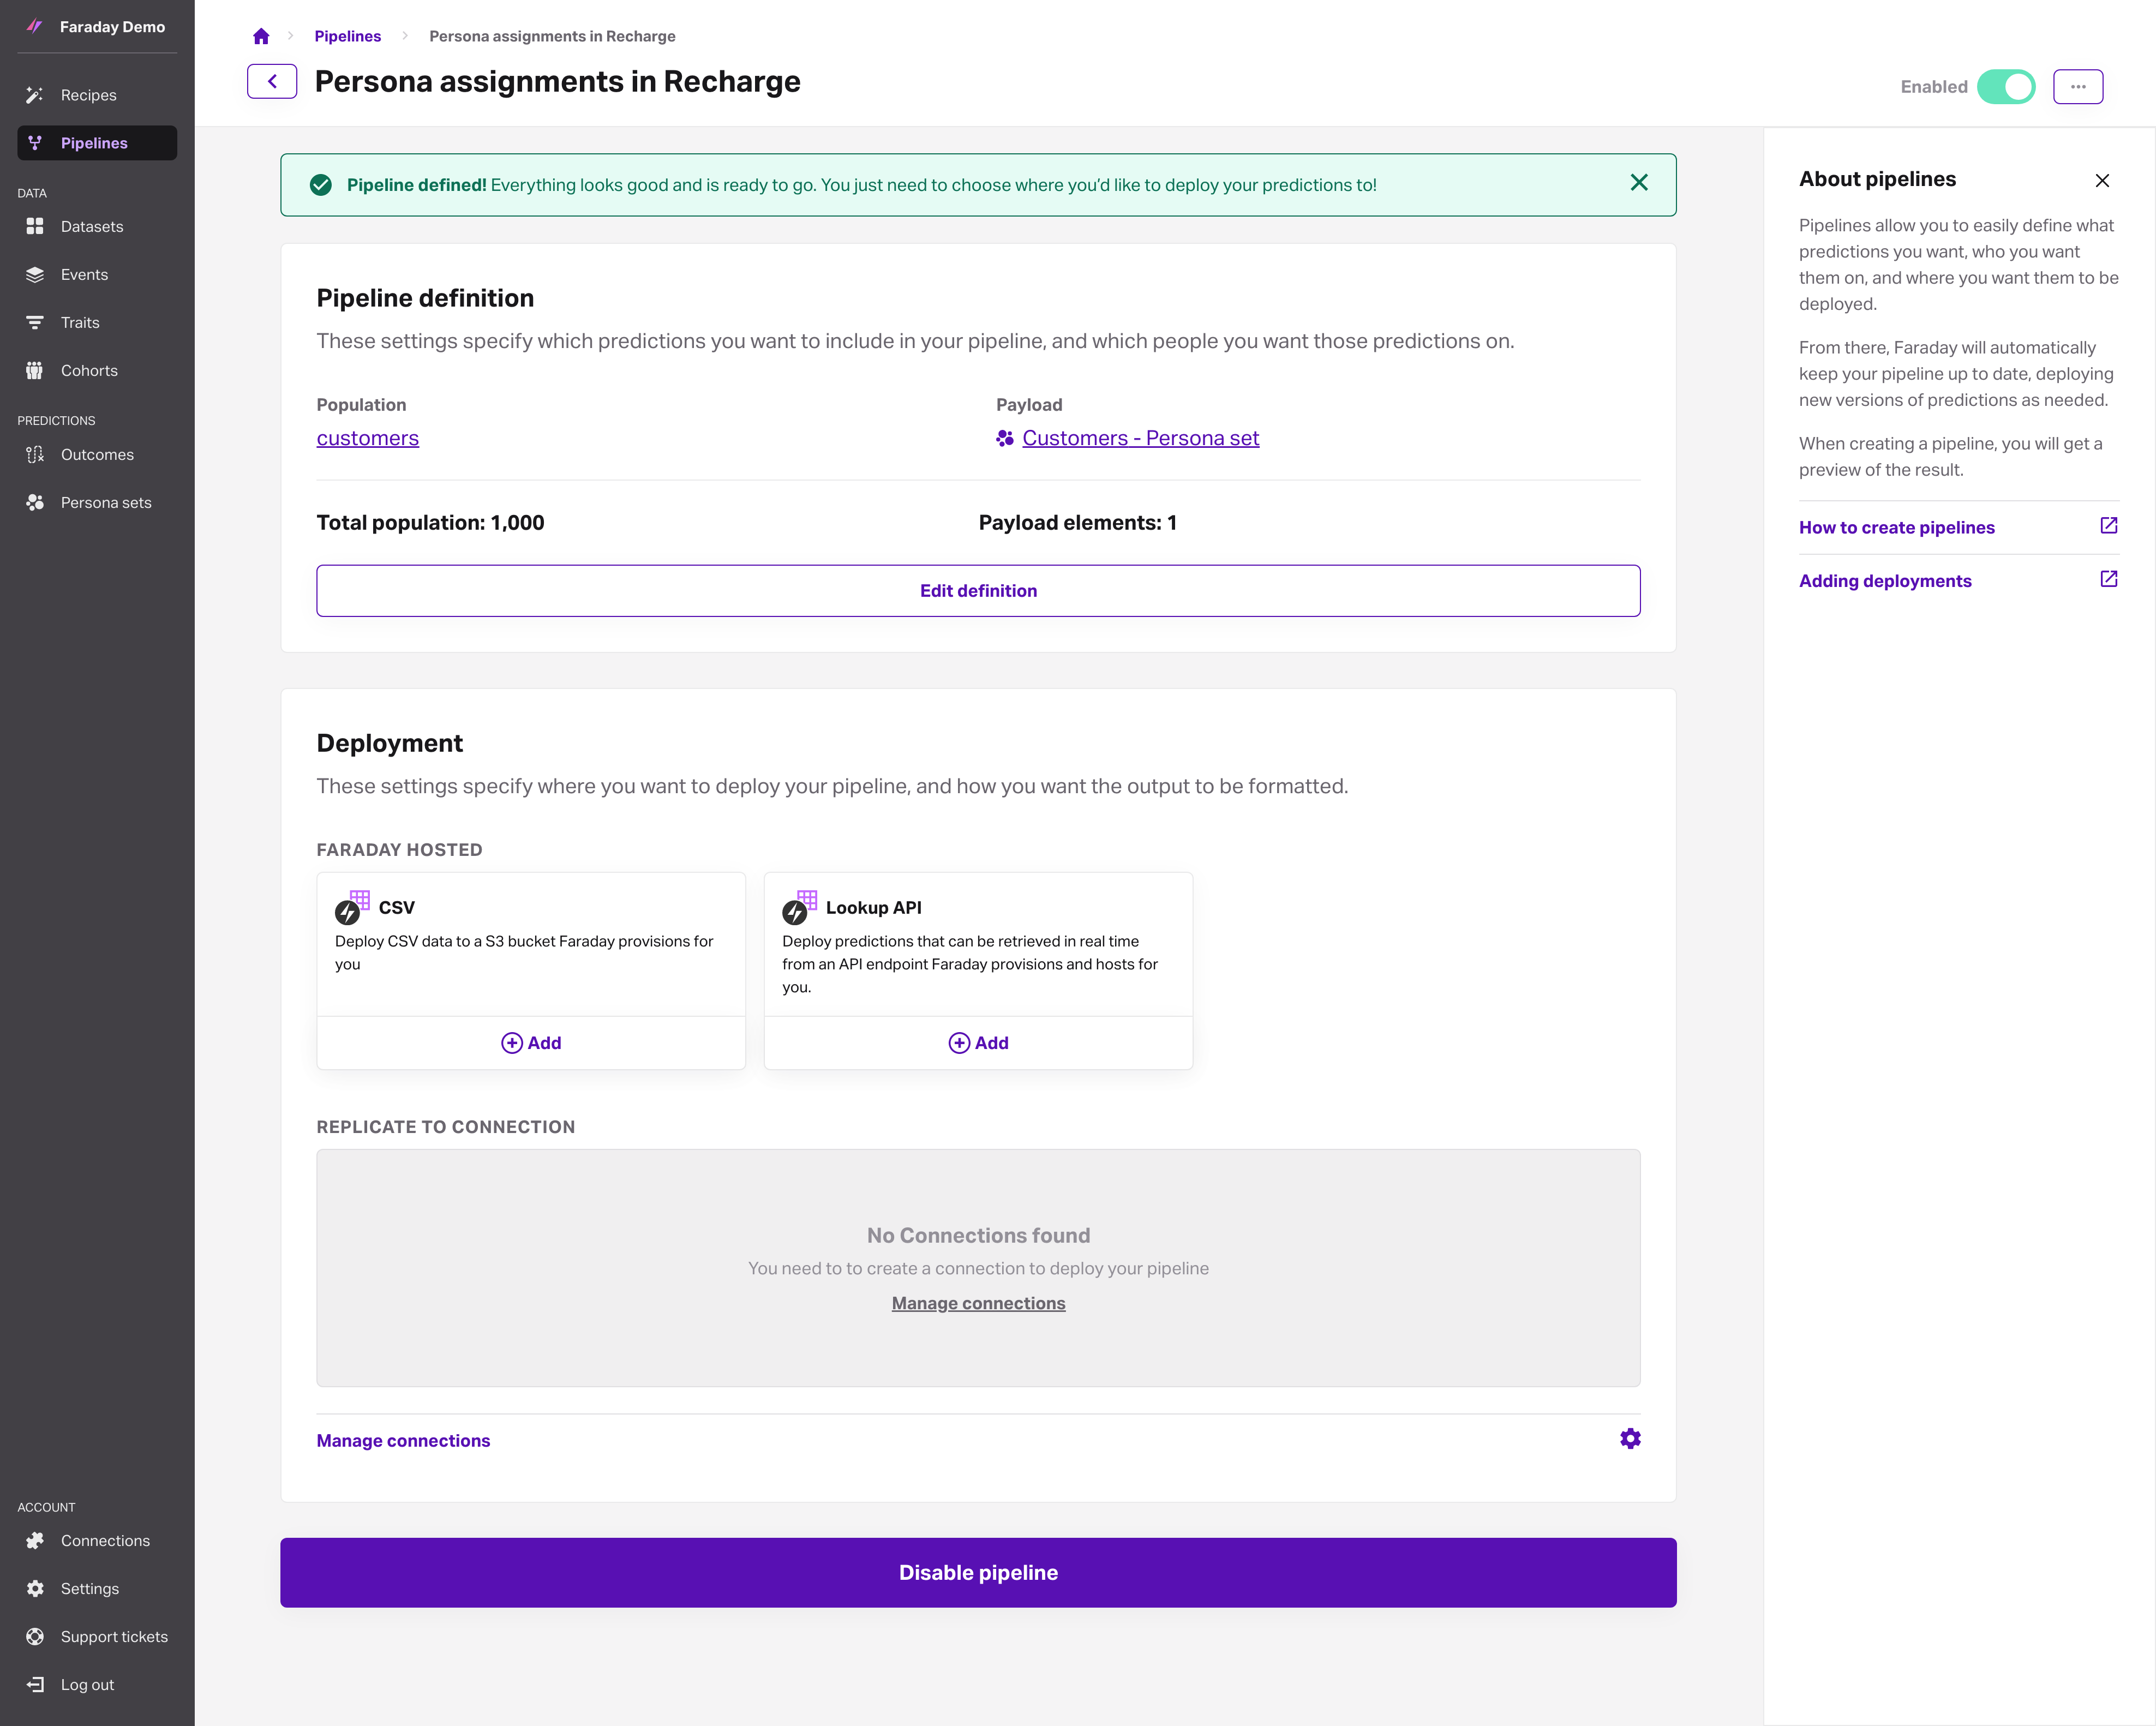Open Connections puzzle icon in sidebar
Viewport: 2156px width, 1726px height.
point(35,1540)
